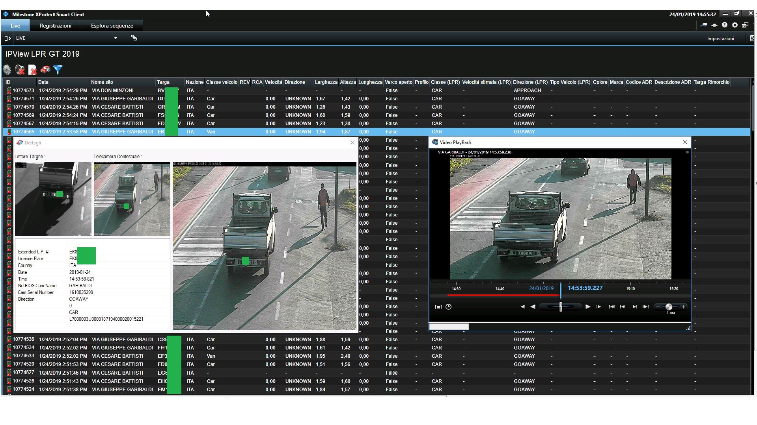The height and width of the screenshot is (425, 757).
Task: Click the timeline span slider knob
Action: (x=669, y=307)
